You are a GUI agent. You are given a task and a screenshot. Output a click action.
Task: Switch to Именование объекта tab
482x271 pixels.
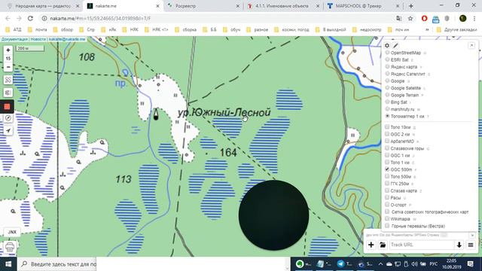[x=282, y=6]
